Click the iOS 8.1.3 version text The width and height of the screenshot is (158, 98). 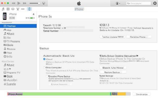pyautogui.click(x=104, y=25)
